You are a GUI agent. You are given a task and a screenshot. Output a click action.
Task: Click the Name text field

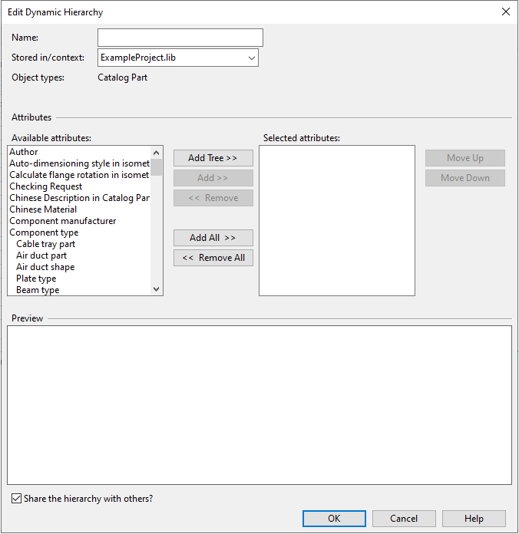point(180,38)
